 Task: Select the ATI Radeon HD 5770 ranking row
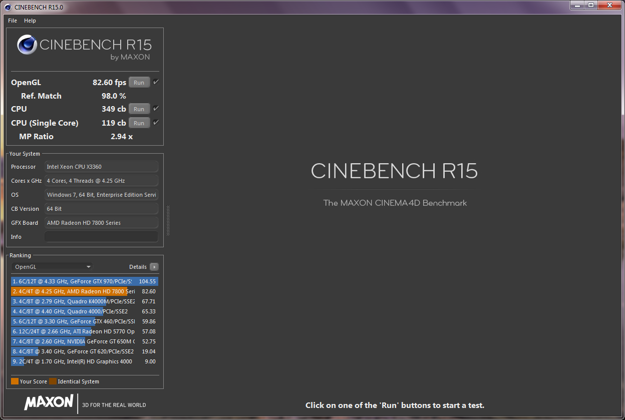pos(85,331)
